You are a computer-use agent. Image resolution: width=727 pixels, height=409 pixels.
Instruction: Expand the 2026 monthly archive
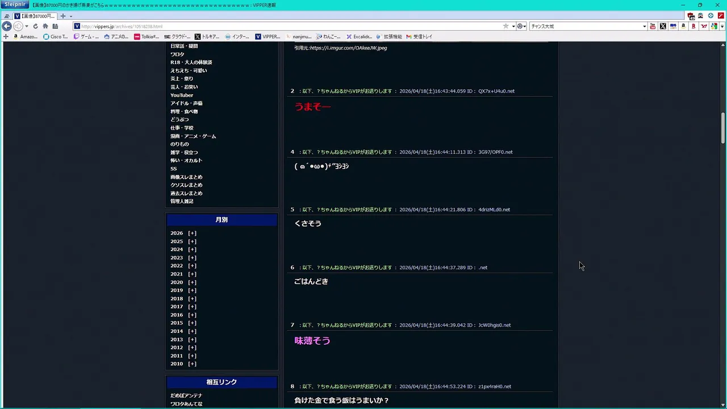[x=192, y=233]
